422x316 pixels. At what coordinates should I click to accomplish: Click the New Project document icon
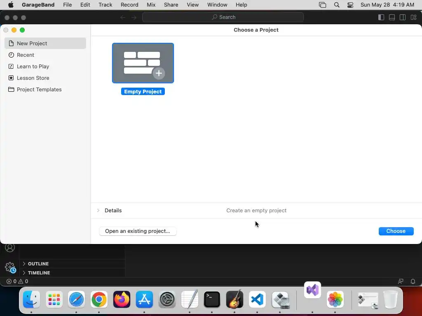click(x=11, y=43)
